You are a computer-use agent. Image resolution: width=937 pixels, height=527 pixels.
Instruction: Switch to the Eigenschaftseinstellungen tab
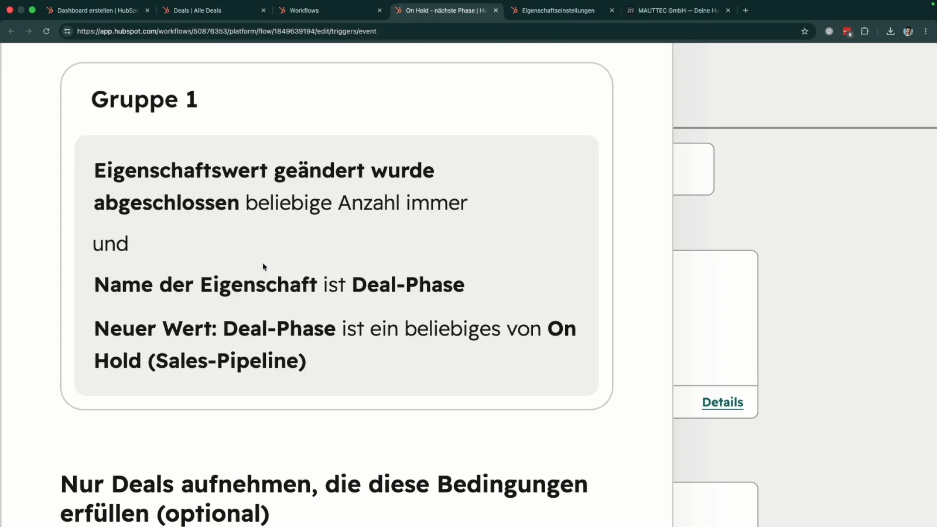[x=562, y=11]
